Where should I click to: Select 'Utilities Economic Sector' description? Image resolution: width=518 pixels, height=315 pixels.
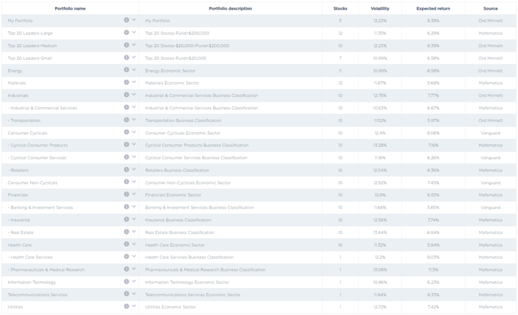point(170,307)
